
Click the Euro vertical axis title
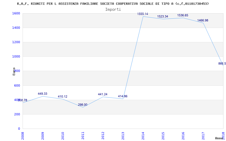(x=14, y=72)
